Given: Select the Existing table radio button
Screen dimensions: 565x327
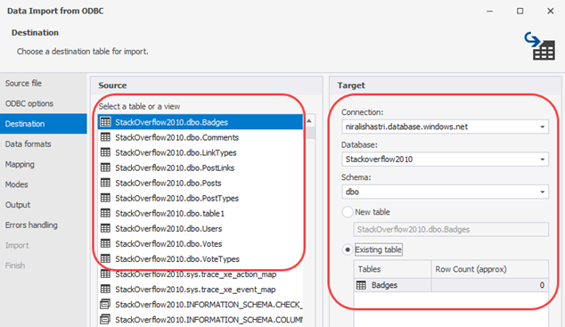Looking at the screenshot, I should pos(348,249).
